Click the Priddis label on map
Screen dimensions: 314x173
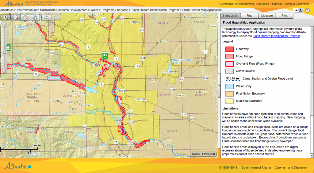43,129
